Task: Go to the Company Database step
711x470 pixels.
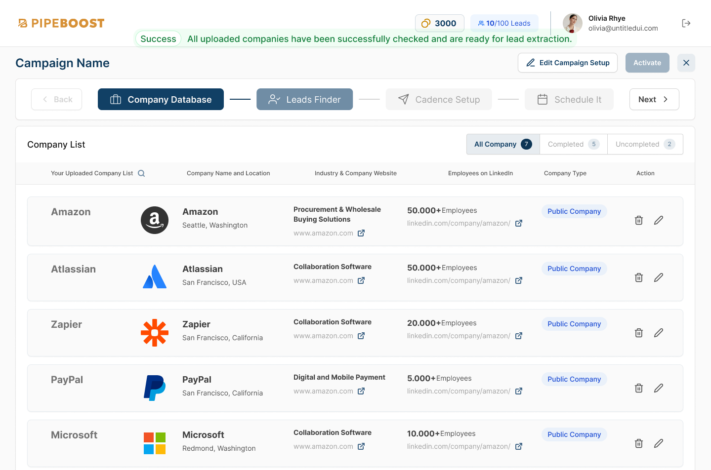Action: click(161, 99)
